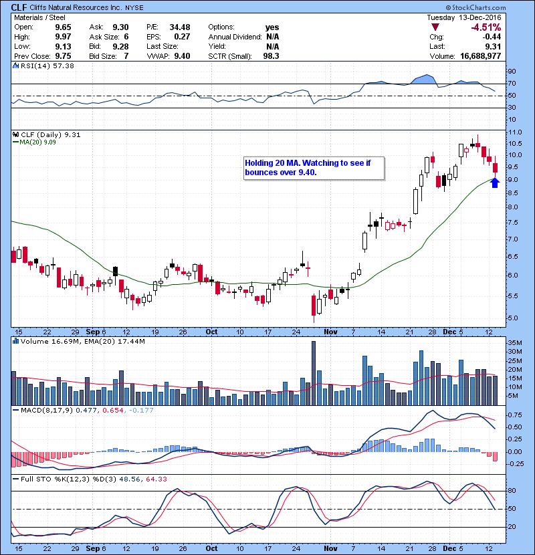
Task: Click the blue up arrow annotation
Action: pos(495,182)
